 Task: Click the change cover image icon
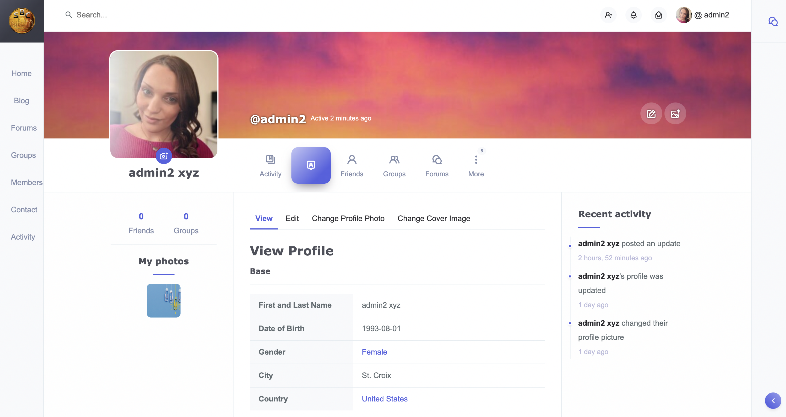click(x=675, y=114)
